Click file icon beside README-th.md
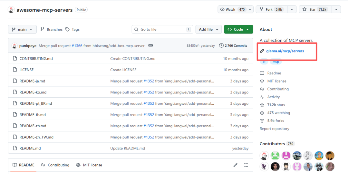Viewport: 348px width, 174px height. pyautogui.click(x=15, y=114)
